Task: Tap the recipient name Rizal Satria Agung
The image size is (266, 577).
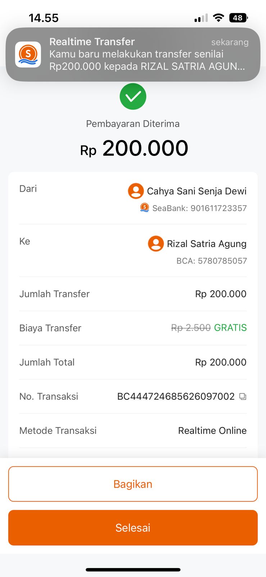Action: coord(207,244)
